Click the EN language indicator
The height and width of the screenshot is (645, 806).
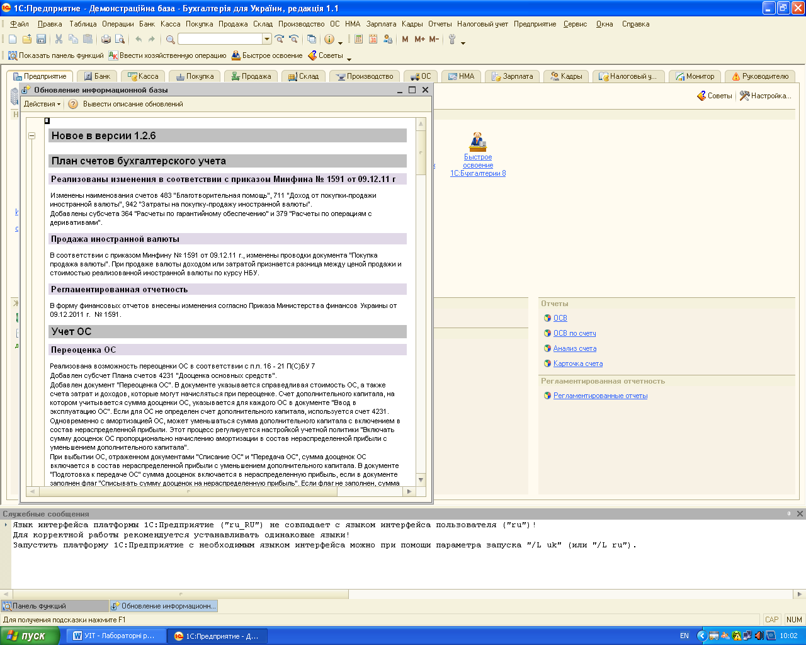point(684,636)
